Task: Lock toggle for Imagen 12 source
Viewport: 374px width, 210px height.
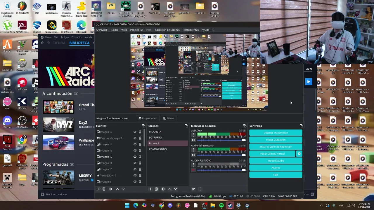Action: click(x=140, y=157)
